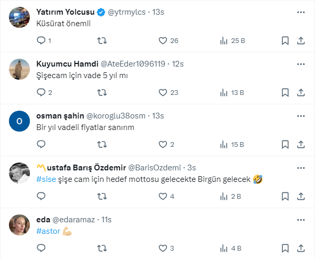This screenshot has width=316, height=259.
Task: Bookmark Mustafa Barış Özdemir's tweet
Action: tap(285, 196)
